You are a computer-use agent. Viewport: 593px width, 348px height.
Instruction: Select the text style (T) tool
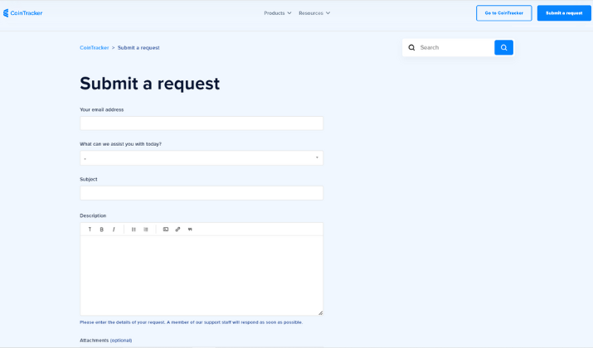(90, 230)
